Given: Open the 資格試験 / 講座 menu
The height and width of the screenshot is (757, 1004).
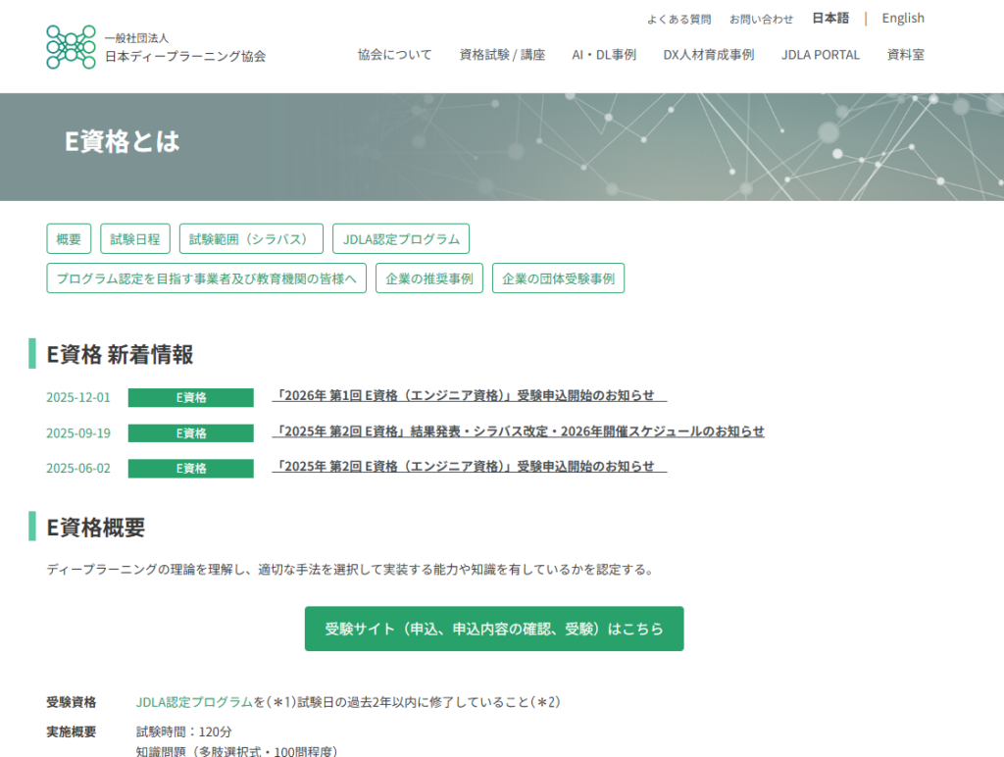Looking at the screenshot, I should coord(502,55).
